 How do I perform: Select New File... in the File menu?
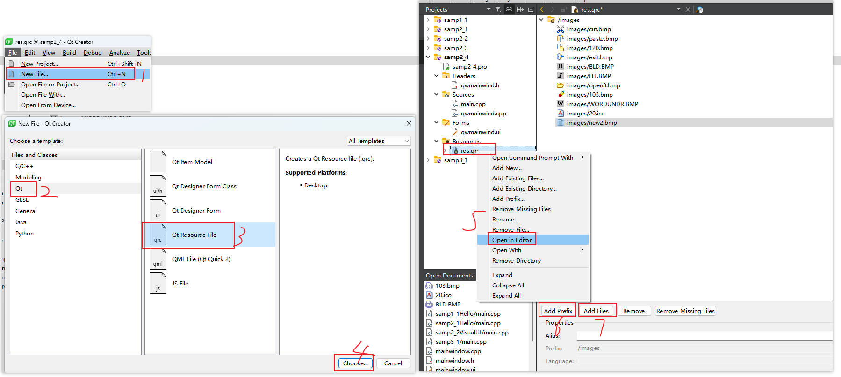(x=35, y=74)
